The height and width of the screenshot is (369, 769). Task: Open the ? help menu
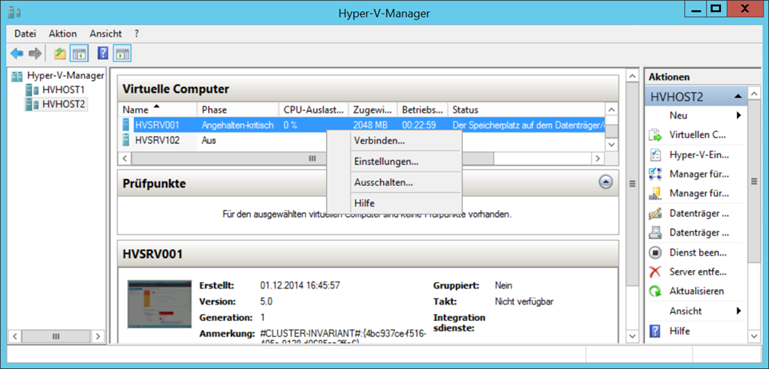pyautogui.click(x=137, y=34)
